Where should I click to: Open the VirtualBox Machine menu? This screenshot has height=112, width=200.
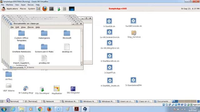(9, 5)
